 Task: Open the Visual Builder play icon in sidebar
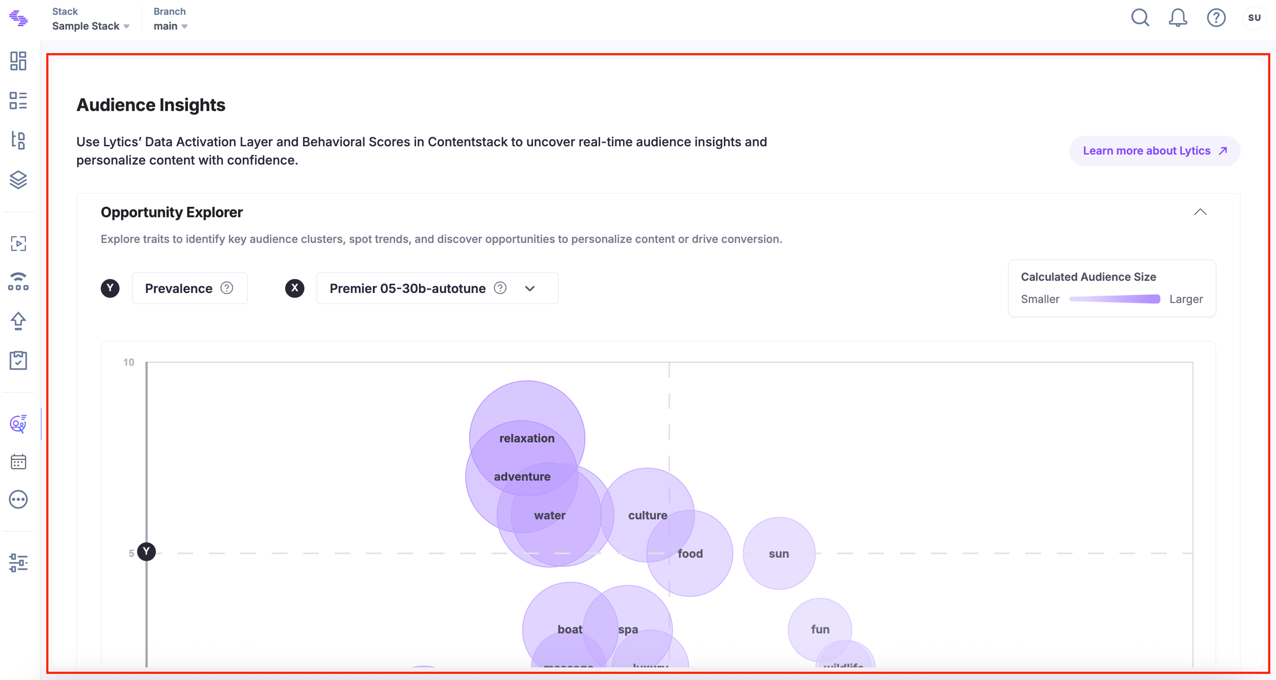point(18,243)
